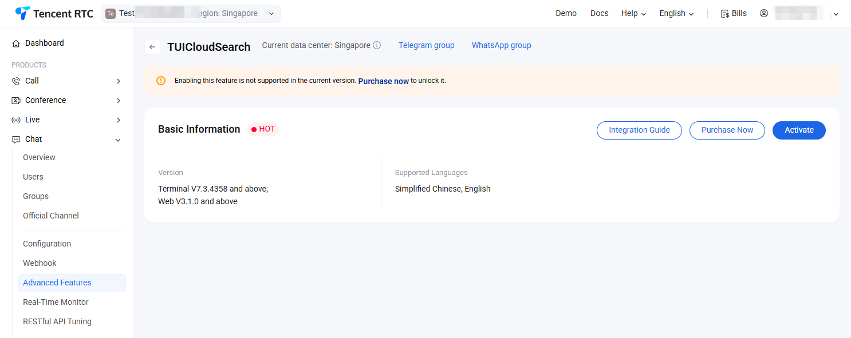This screenshot has width=851, height=338.
Task: Click the red HOT badge
Action: [x=263, y=129]
